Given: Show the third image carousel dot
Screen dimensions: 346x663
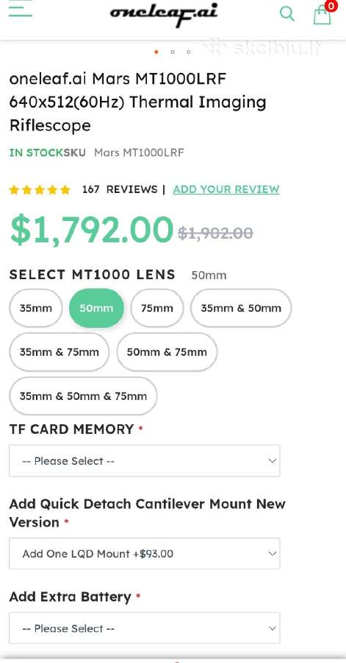Looking at the screenshot, I should 188,52.
